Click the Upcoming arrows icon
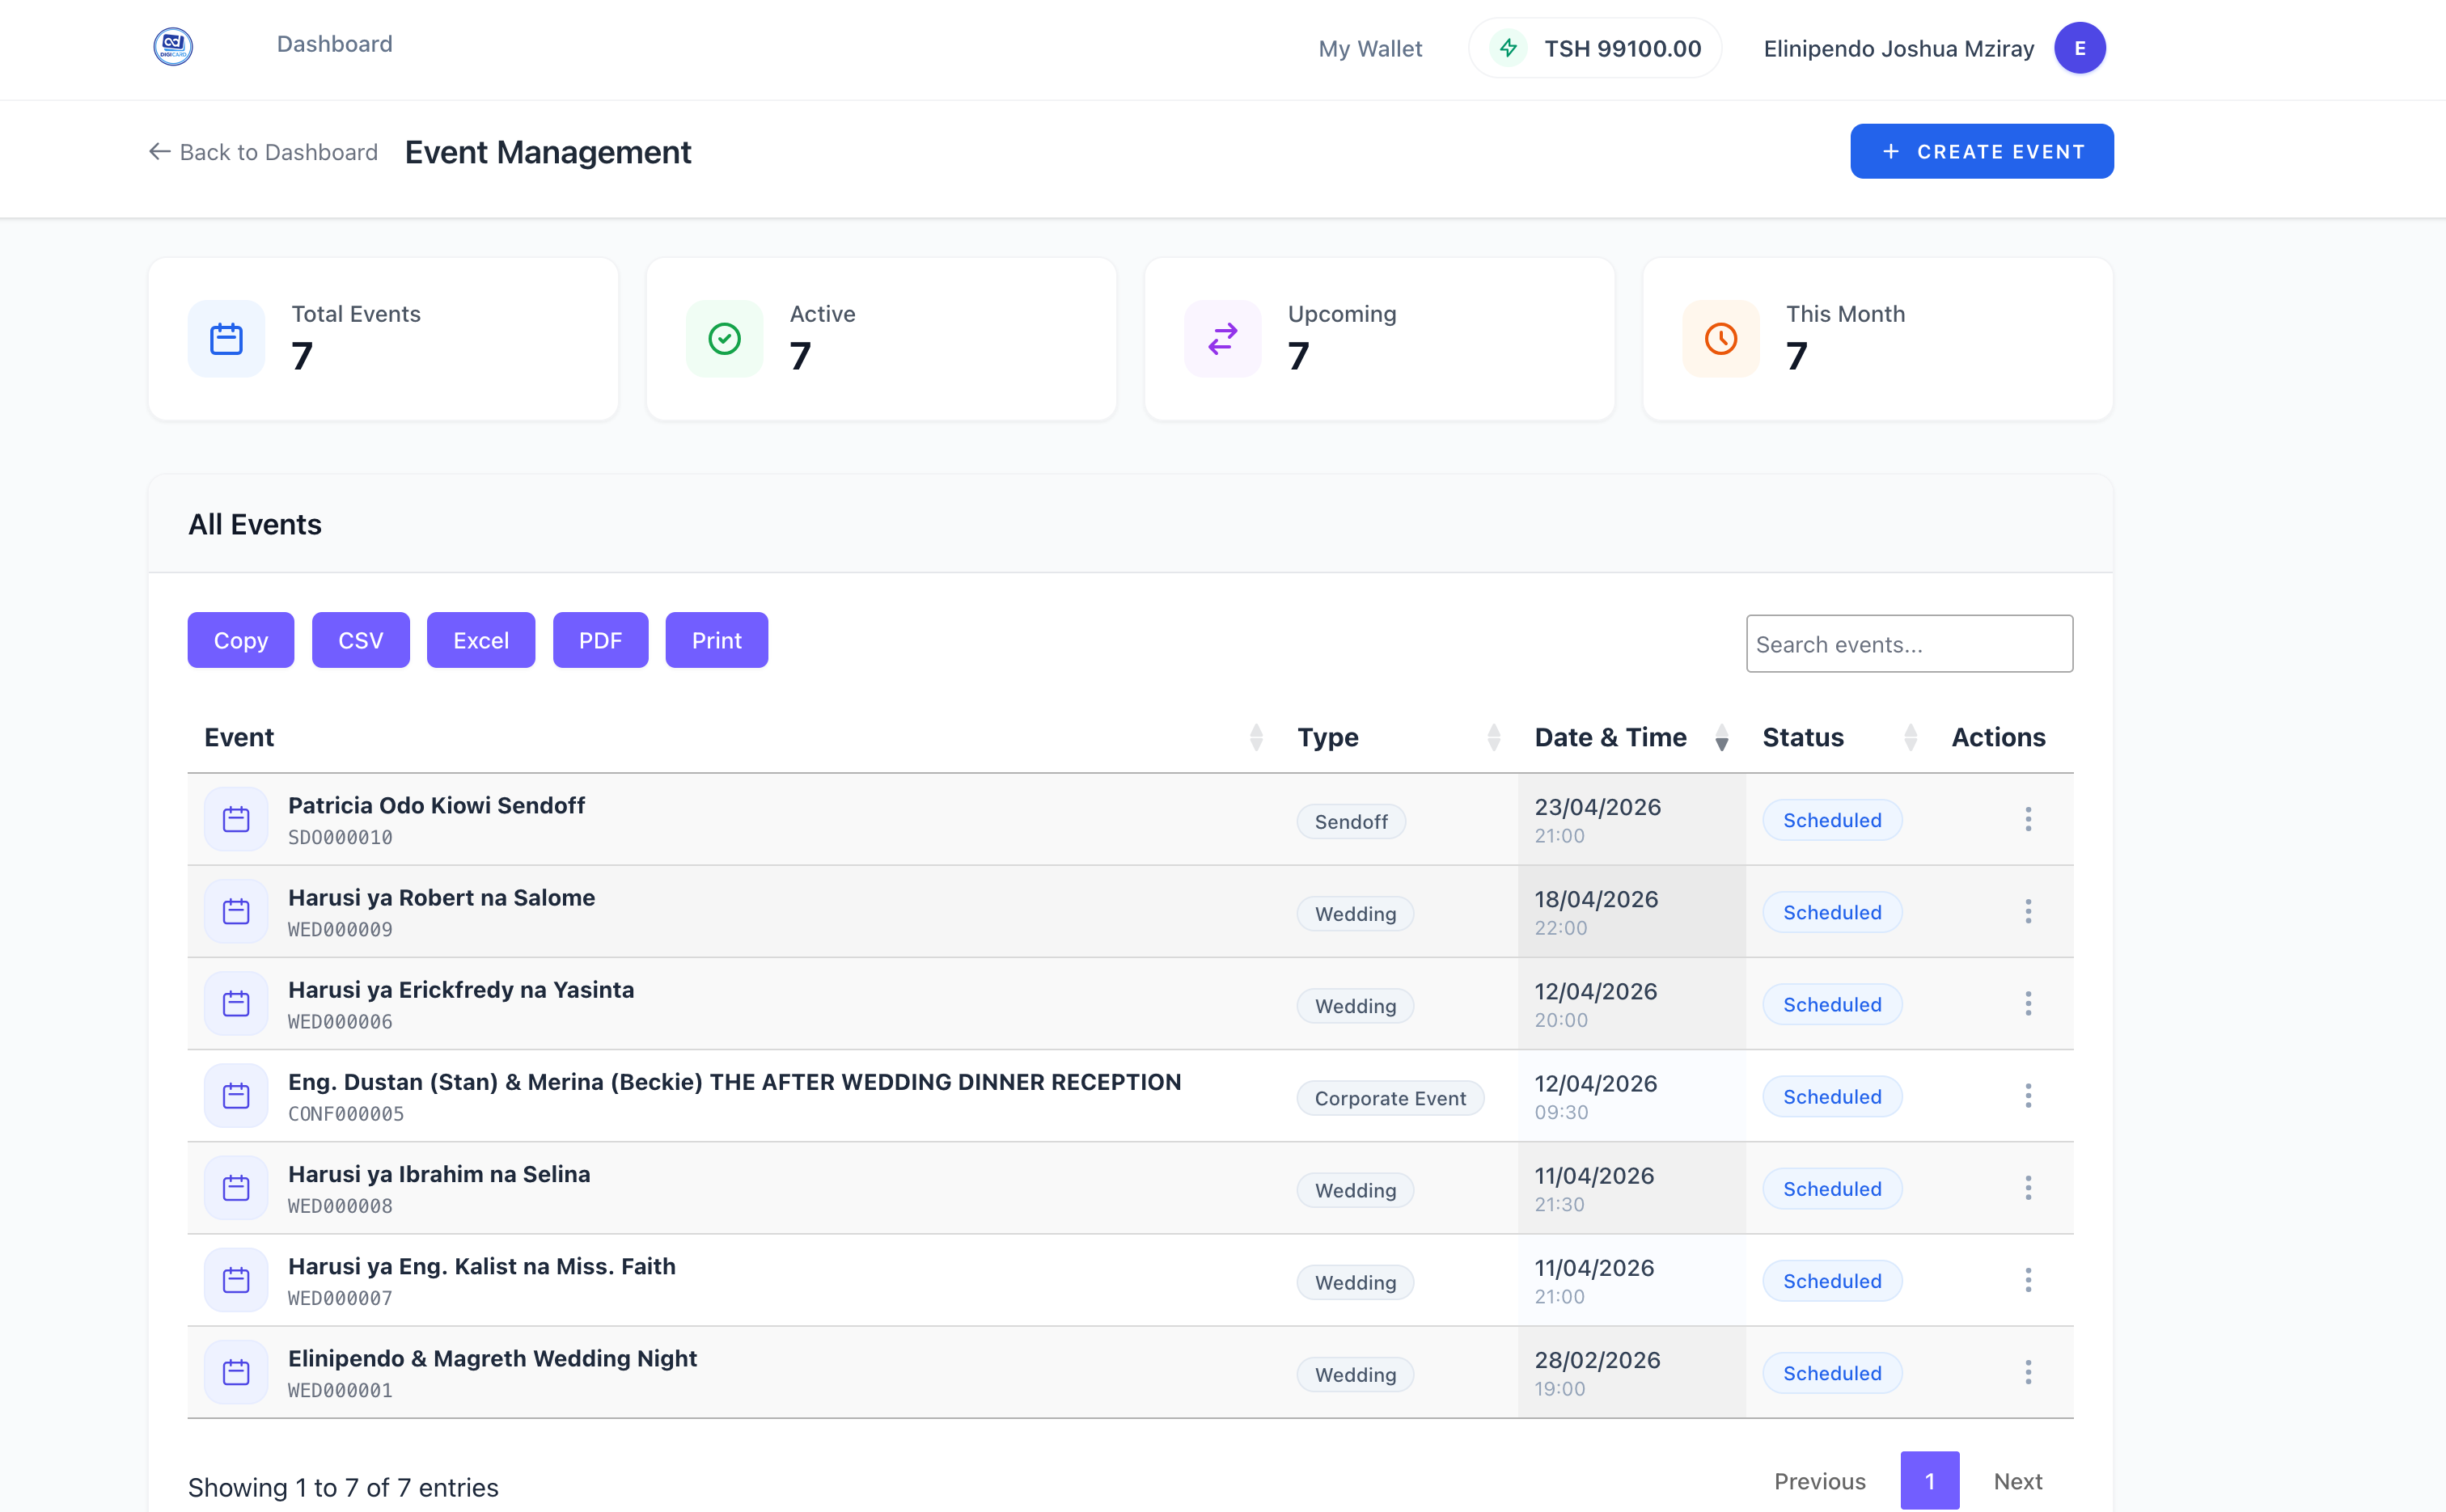The width and height of the screenshot is (2446, 1512). (x=1222, y=339)
